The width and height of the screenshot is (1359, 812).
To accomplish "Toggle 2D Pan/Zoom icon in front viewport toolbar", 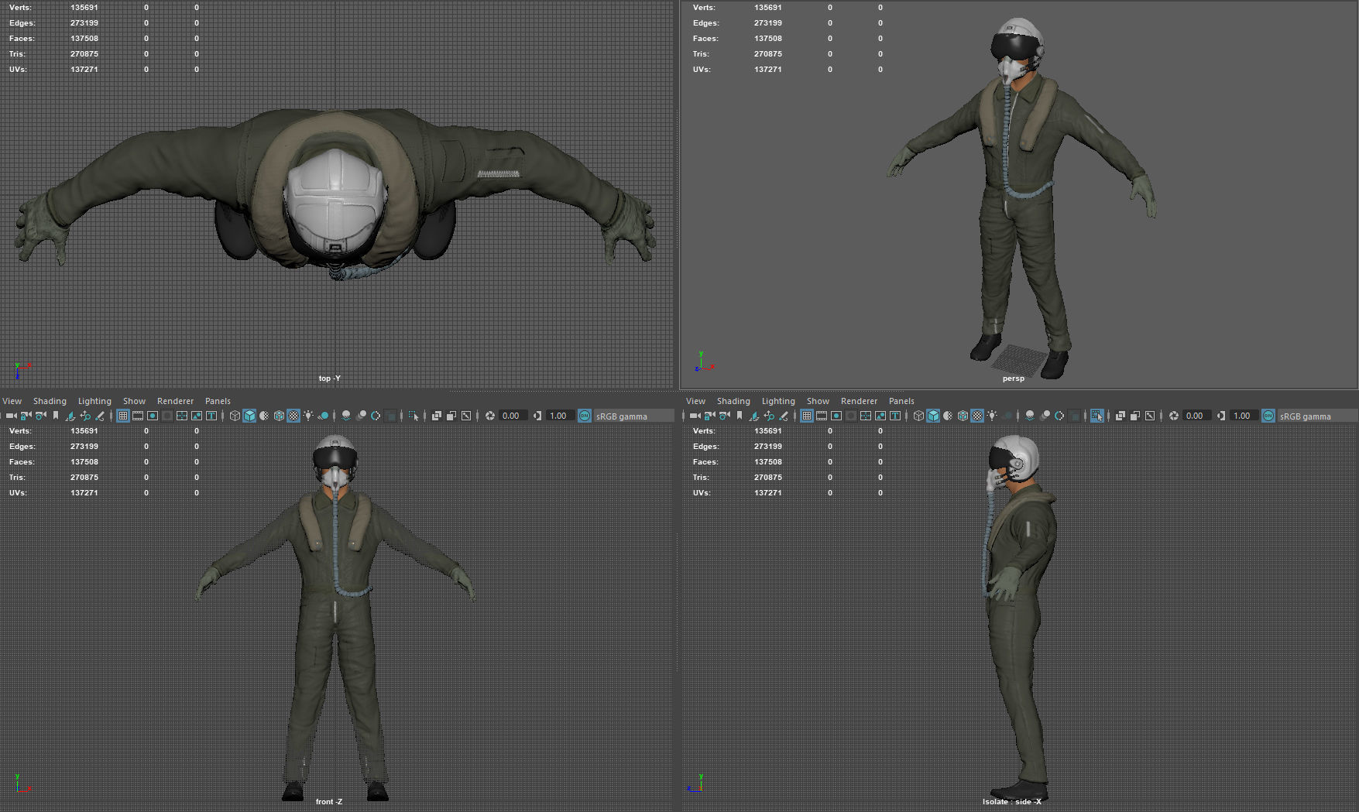I will [x=85, y=416].
